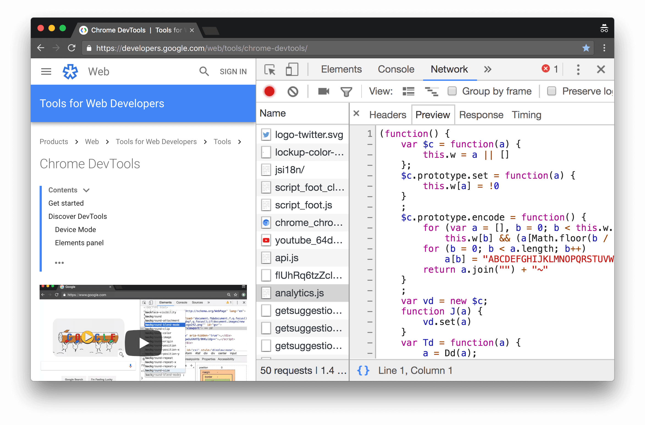Enable the Preserve log checkbox

tap(551, 92)
